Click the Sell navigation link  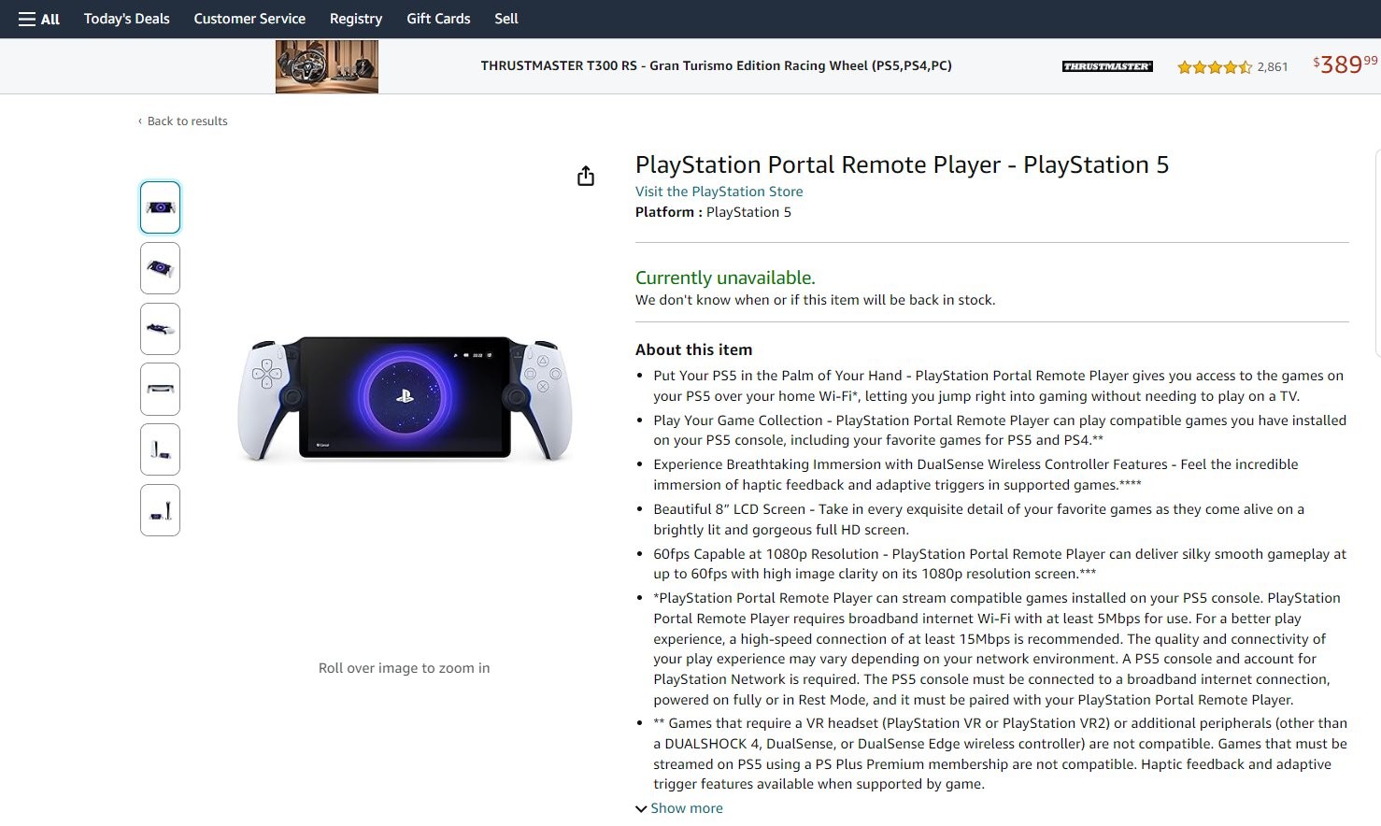506,19
